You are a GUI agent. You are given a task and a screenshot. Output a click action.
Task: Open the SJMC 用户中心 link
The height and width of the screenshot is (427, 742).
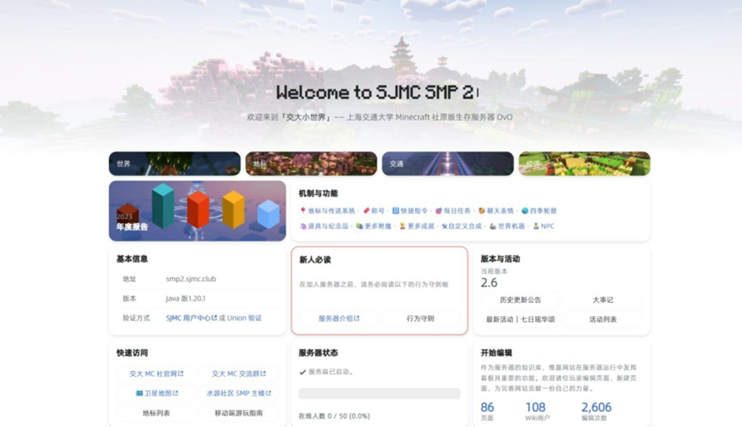(191, 318)
